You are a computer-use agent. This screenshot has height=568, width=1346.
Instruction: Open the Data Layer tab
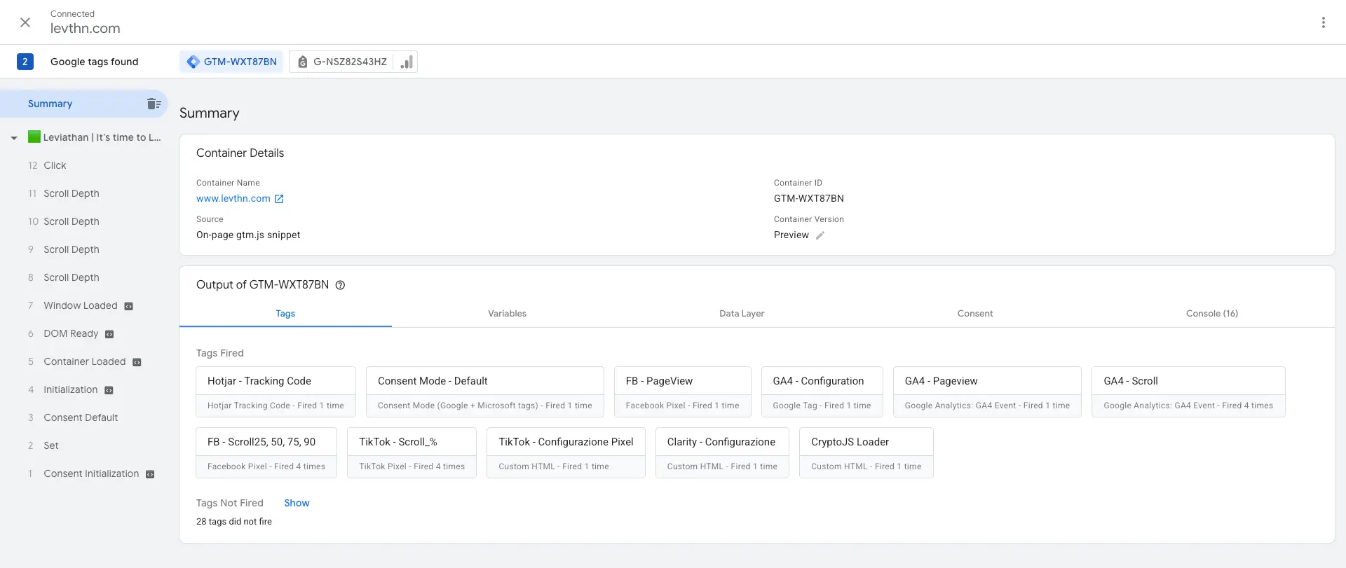[741, 313]
